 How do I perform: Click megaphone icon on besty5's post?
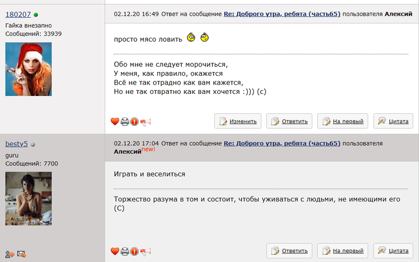146,251
